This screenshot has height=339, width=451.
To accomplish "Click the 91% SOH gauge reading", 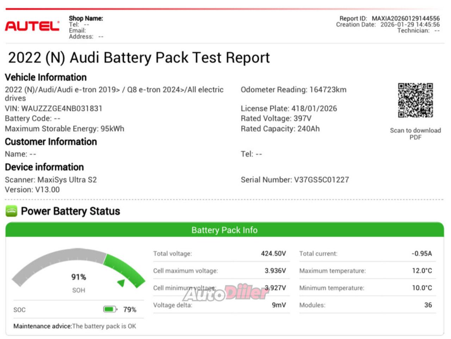I will pos(79,277).
